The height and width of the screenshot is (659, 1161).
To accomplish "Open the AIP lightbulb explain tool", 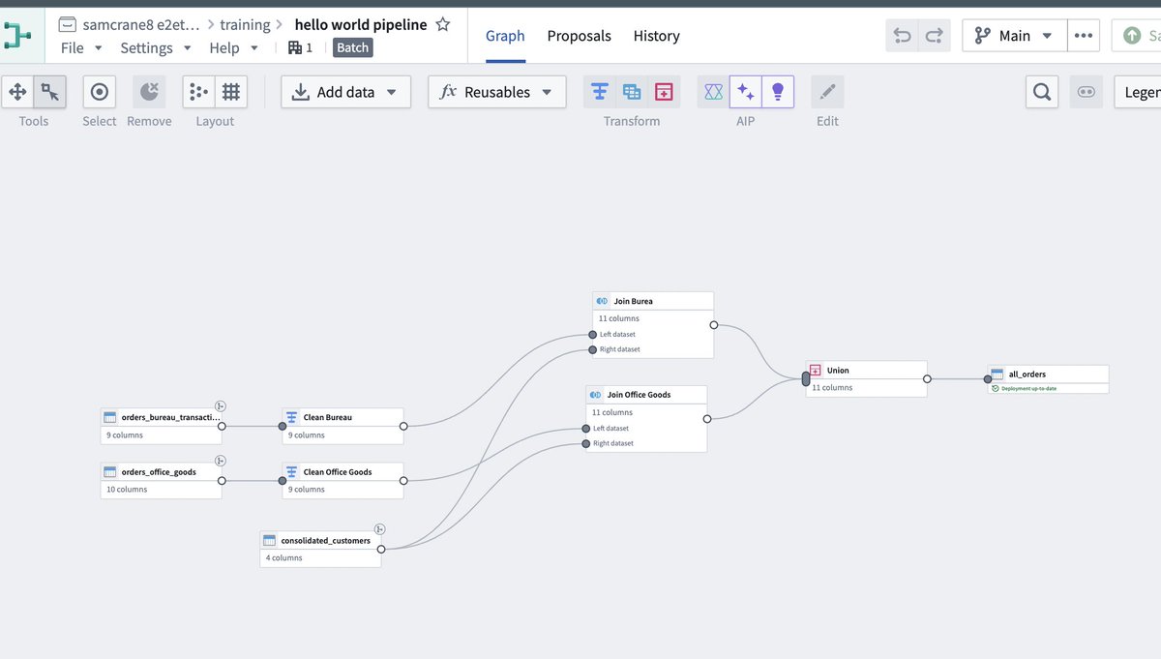I will 777,92.
